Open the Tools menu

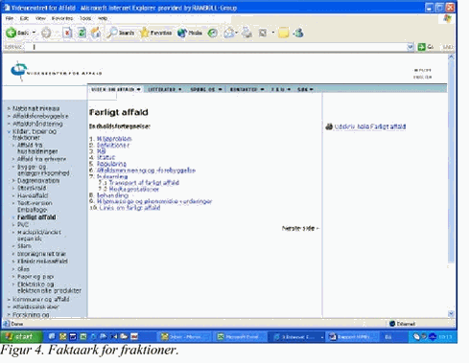85,18
